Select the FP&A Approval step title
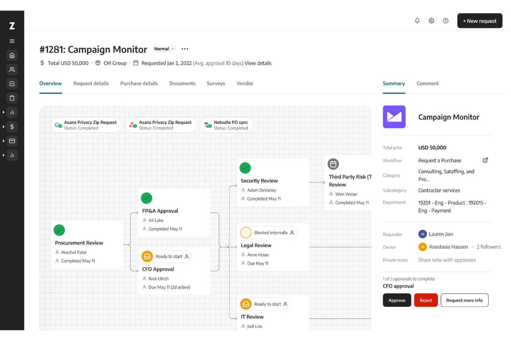511x341 pixels. tap(160, 211)
